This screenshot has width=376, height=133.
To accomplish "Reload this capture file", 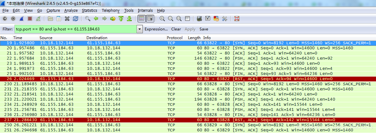I will click(x=76, y=18).
